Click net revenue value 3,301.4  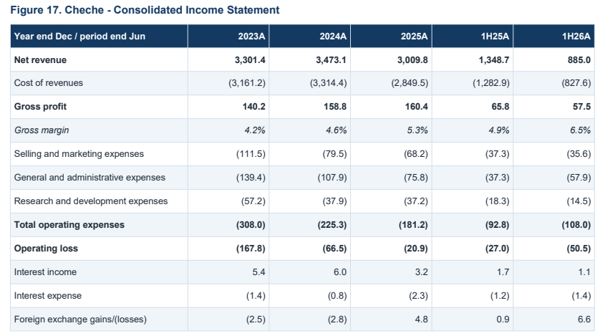(x=250, y=60)
